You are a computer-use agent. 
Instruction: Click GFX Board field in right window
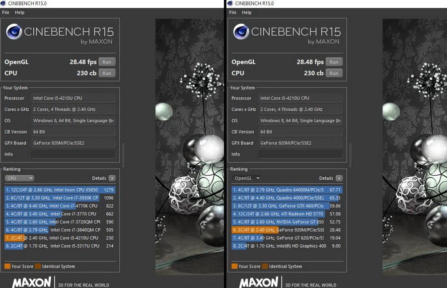[300, 143]
